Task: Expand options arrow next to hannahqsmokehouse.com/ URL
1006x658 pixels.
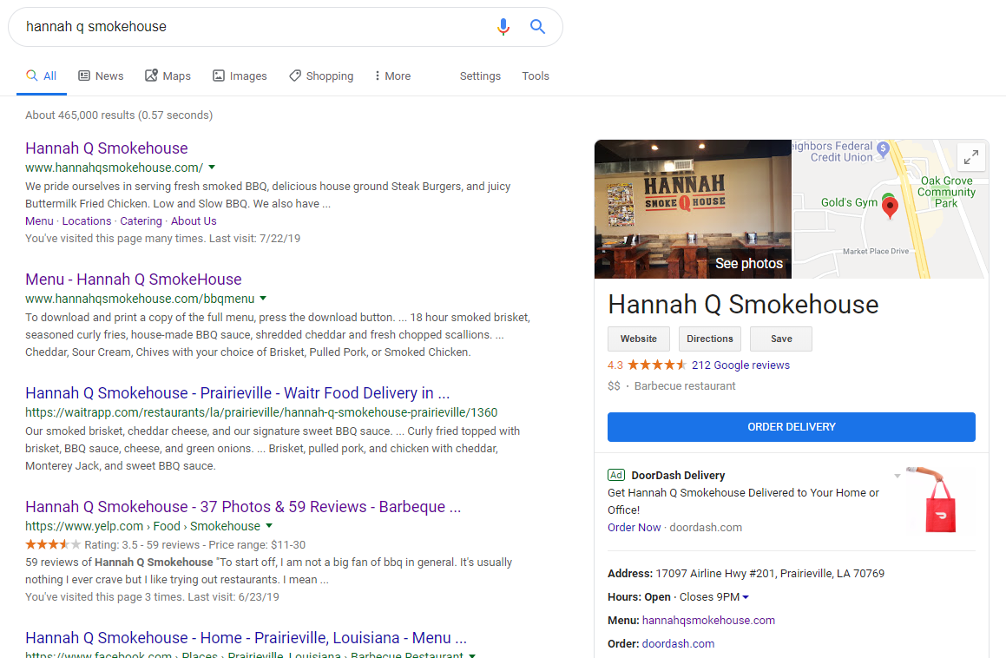Action: [212, 168]
